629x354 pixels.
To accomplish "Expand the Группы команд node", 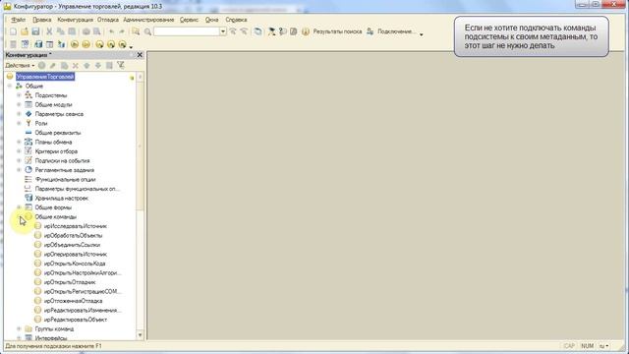I will 19,329.
